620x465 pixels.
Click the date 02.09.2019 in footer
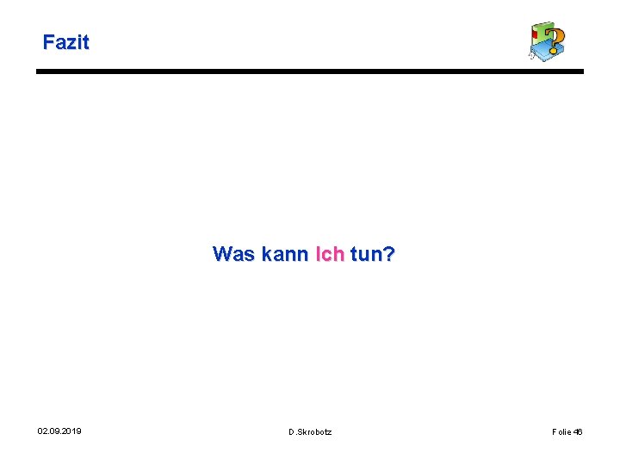59,431
